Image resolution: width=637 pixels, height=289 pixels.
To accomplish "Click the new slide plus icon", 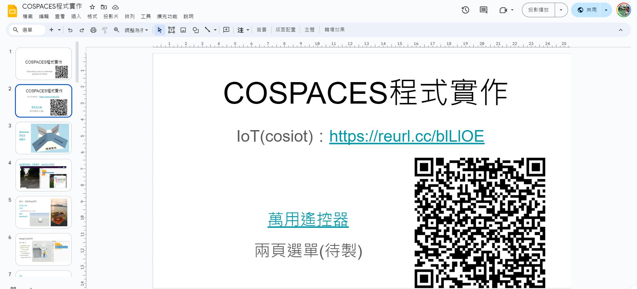I will click(x=51, y=30).
